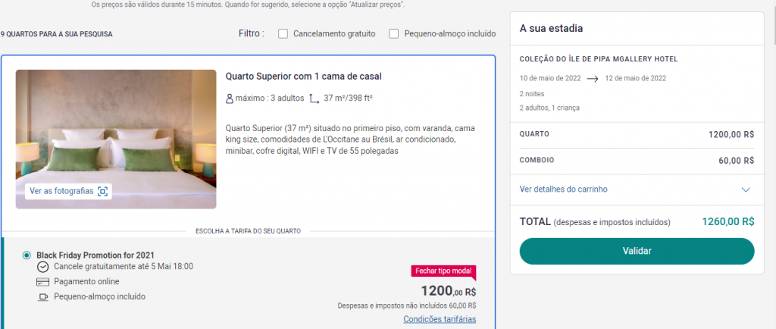The height and width of the screenshot is (329, 776).
Task: Tick the Pequeno-almoço incluído filter checkbox
Action: (394, 33)
